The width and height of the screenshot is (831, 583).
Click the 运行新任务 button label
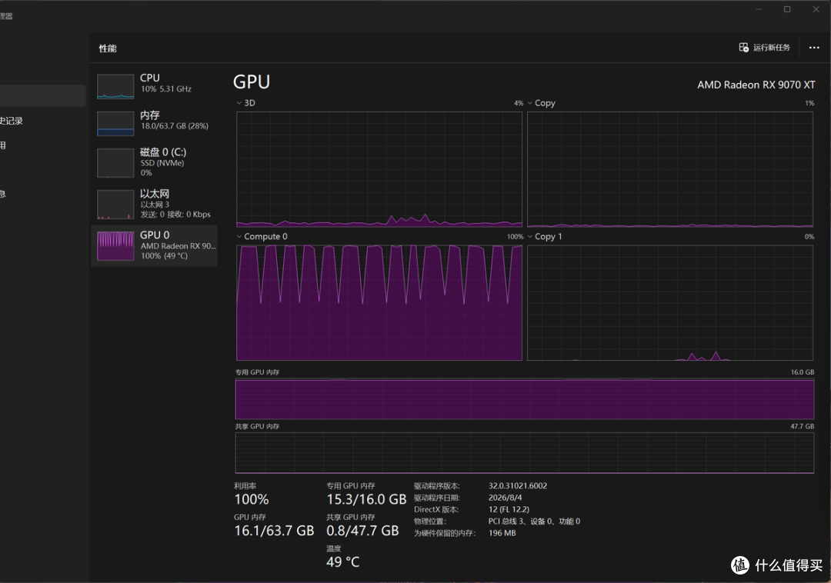point(772,48)
